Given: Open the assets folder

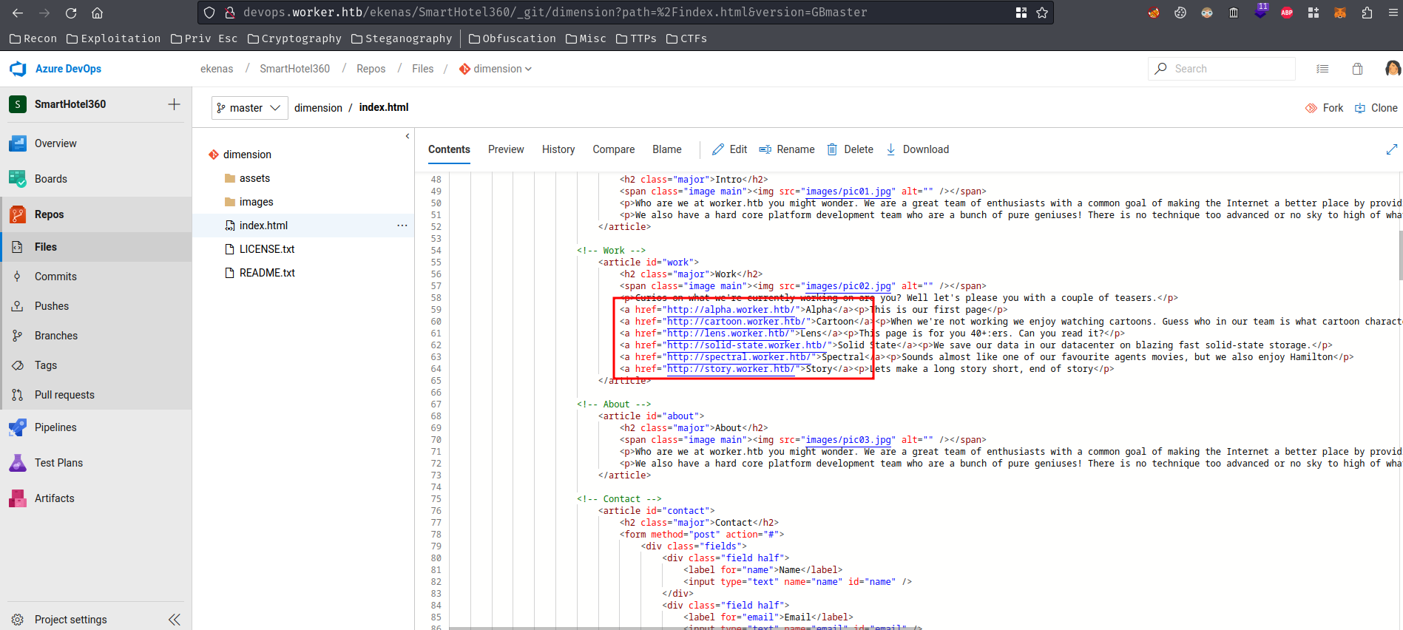Looking at the screenshot, I should pos(254,178).
